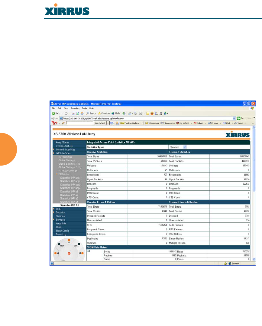
Task: Expand the address bar history dropdown
Action: click(x=234, y=118)
